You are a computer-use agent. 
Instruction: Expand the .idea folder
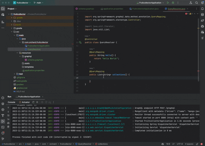click(x=12, y=21)
